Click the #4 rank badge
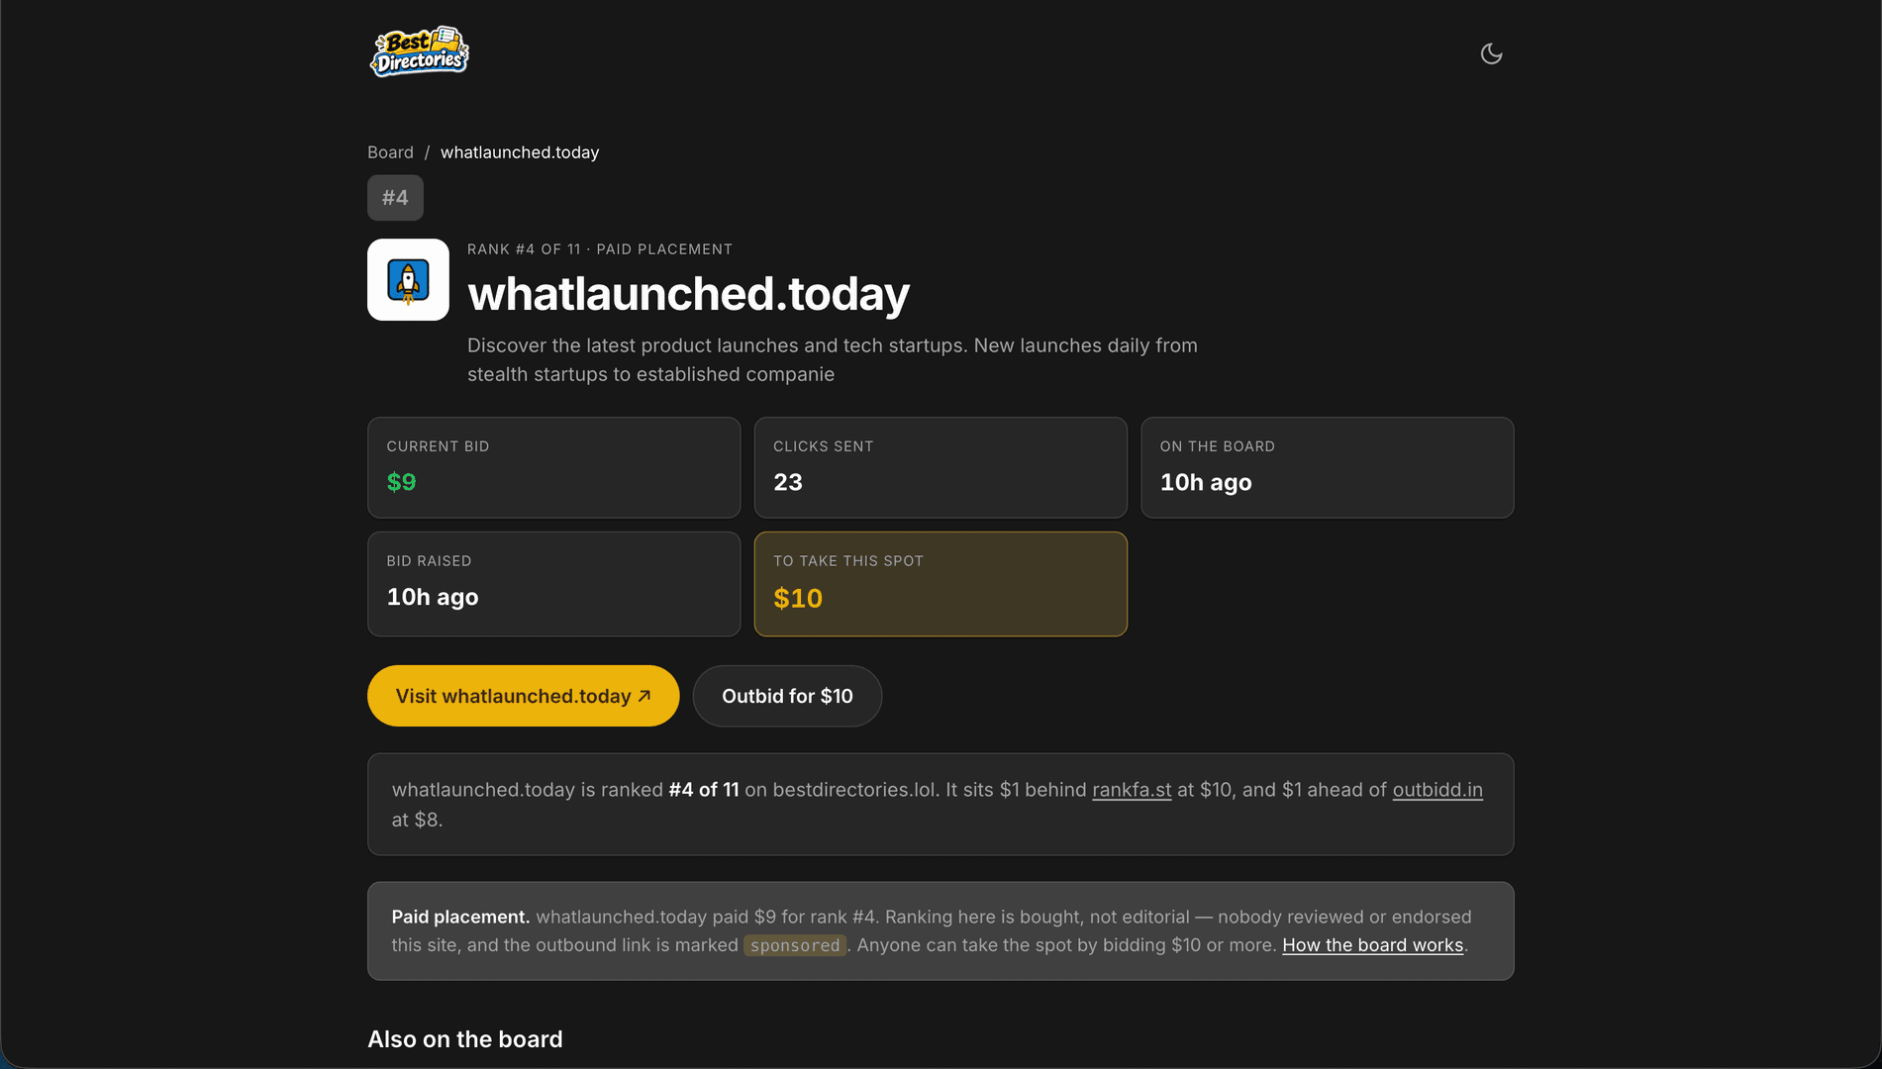 (395, 198)
